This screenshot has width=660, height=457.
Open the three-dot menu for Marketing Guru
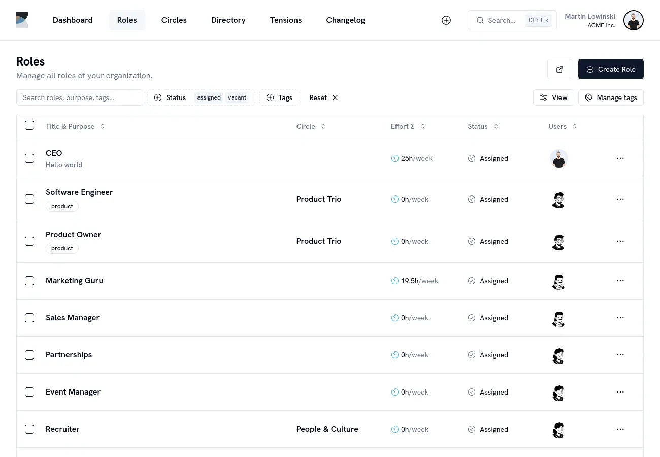pyautogui.click(x=620, y=281)
